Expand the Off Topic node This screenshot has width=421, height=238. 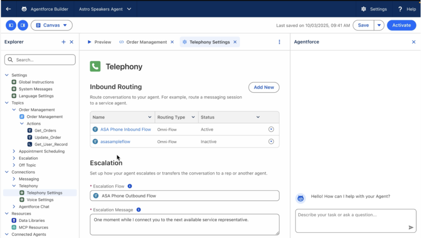click(14, 165)
